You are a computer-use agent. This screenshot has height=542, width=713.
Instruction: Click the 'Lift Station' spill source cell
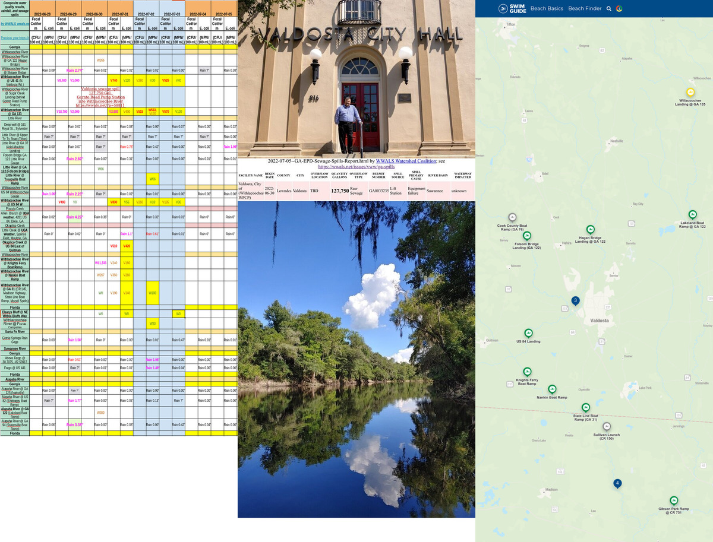click(397, 191)
